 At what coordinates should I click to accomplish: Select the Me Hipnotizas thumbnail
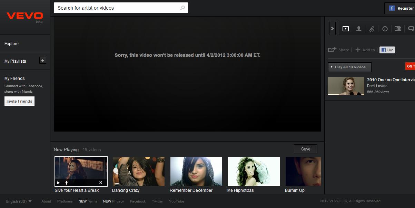[x=254, y=171]
